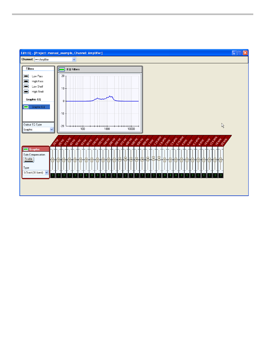Click the gain value box under 400 Hz

(x=125, y=175)
